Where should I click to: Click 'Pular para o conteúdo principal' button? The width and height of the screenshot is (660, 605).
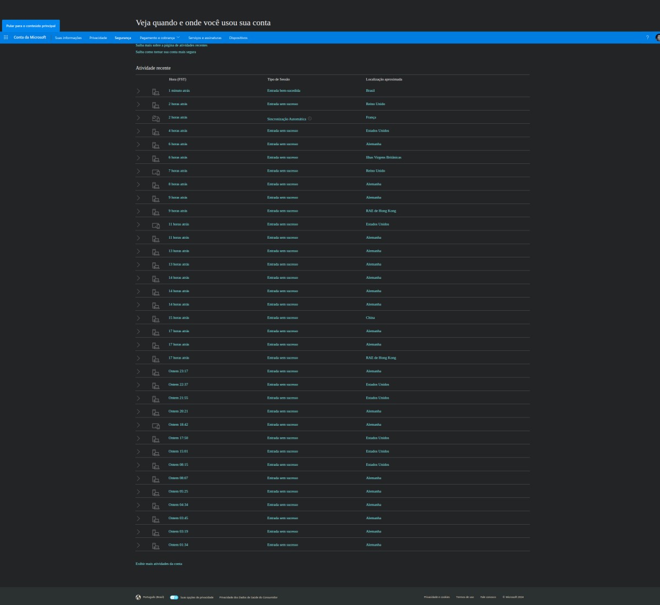(x=31, y=26)
